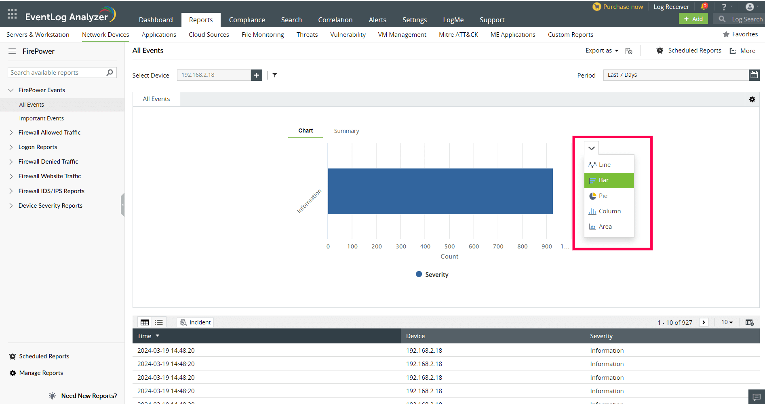The height and width of the screenshot is (404, 765).
Task: Open Scheduled Reports in left sidebar
Action: tap(39, 356)
